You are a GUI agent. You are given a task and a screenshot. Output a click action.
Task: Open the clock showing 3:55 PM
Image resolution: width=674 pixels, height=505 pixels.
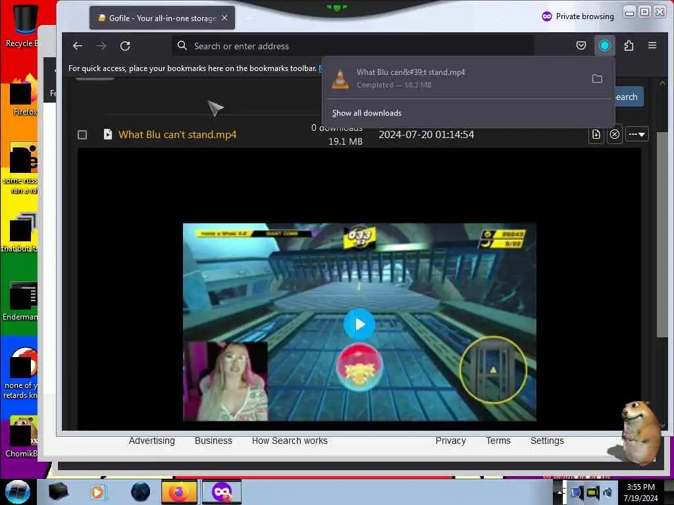640,493
